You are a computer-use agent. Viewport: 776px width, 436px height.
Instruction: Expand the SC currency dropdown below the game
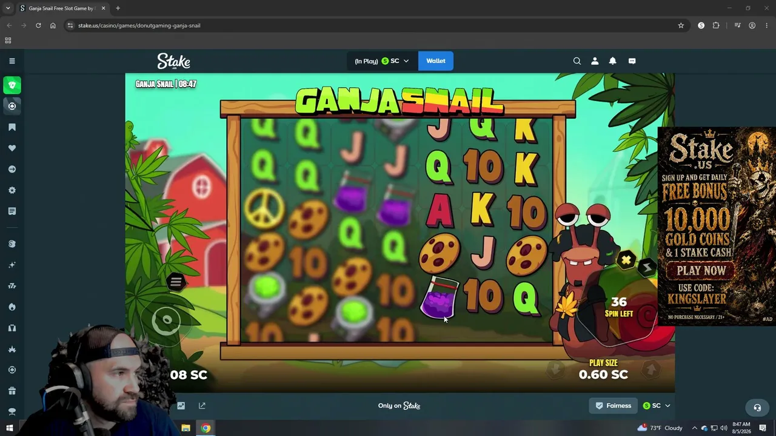657,406
